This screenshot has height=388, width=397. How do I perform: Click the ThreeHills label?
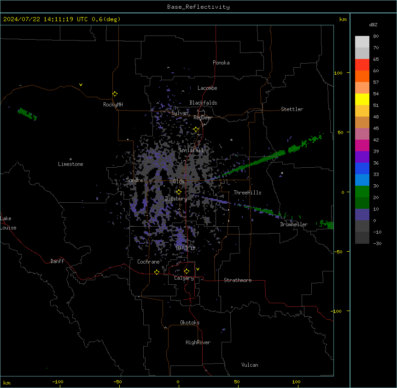click(247, 193)
